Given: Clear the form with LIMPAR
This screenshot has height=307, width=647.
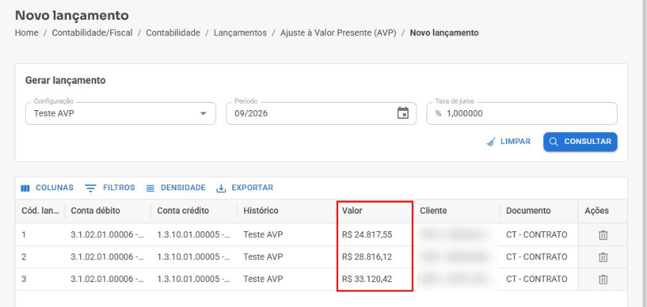Looking at the screenshot, I should pyautogui.click(x=509, y=141).
